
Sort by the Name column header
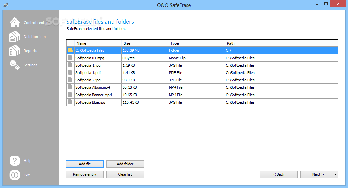[x=98, y=43]
